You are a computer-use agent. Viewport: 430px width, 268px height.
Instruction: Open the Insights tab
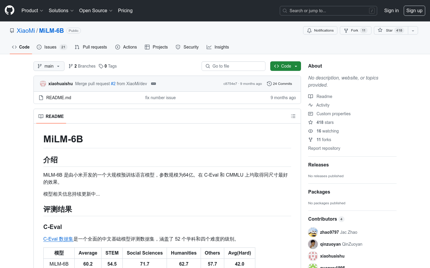coord(218,47)
